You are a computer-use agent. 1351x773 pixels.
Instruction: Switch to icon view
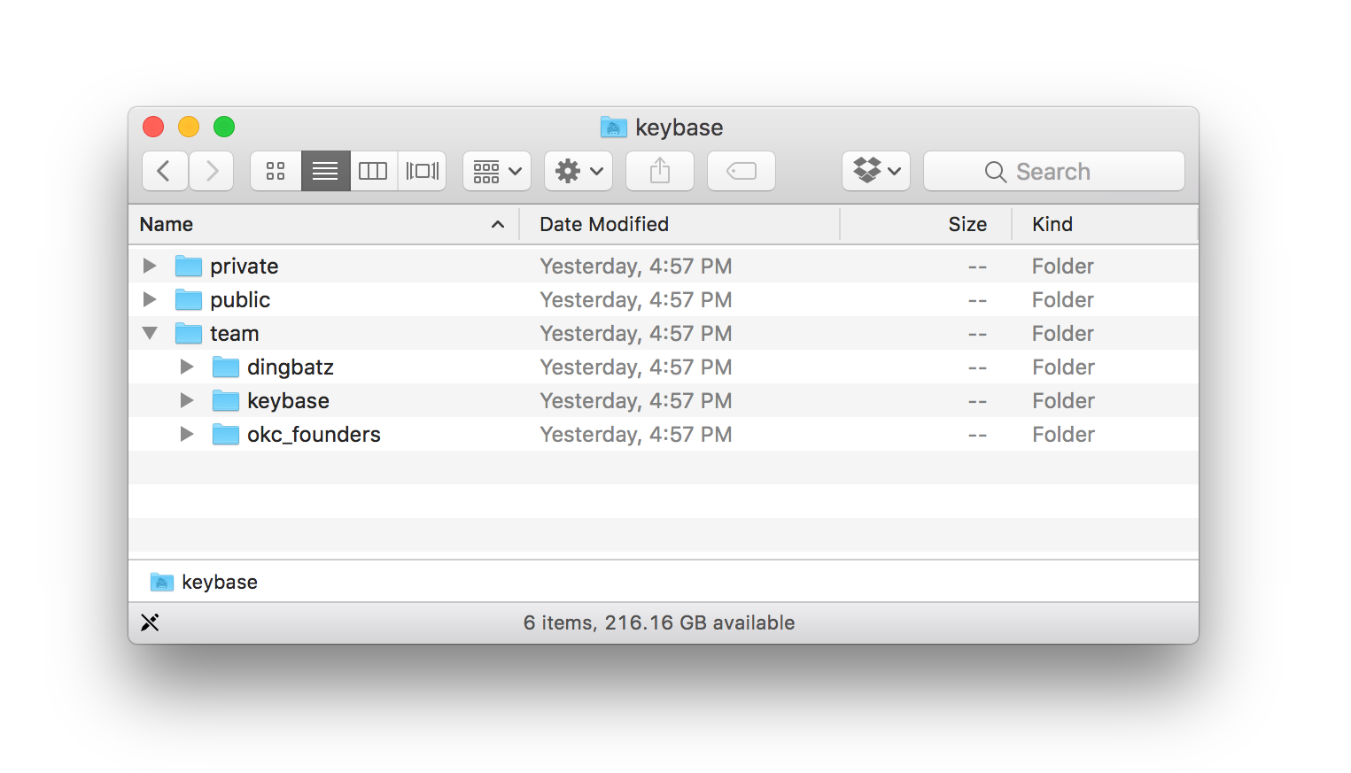tap(276, 171)
